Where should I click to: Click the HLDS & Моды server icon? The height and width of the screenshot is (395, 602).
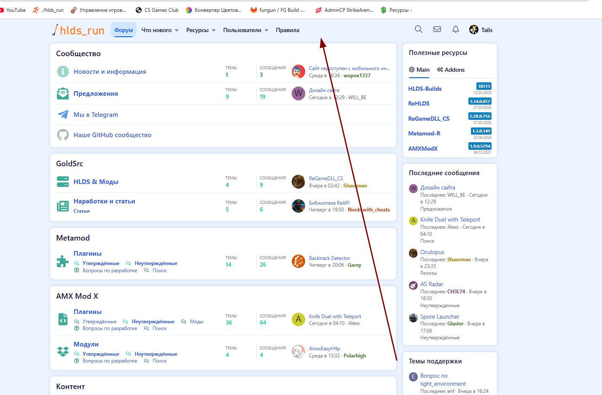tap(63, 181)
